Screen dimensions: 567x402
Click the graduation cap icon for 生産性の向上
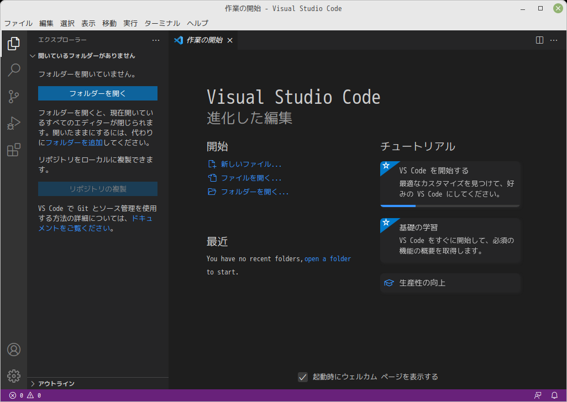point(389,283)
